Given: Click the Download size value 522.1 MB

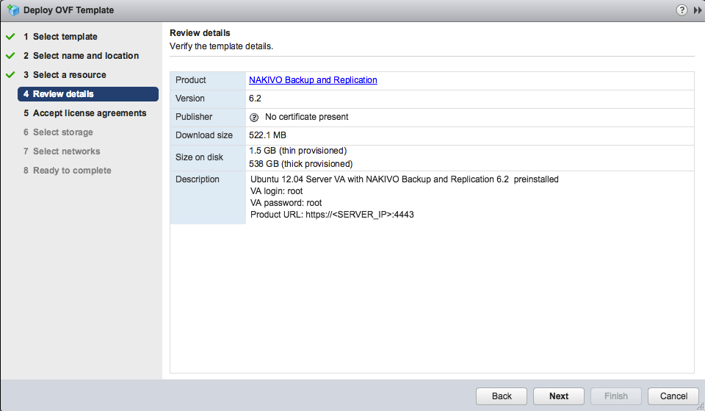Looking at the screenshot, I should tap(268, 135).
